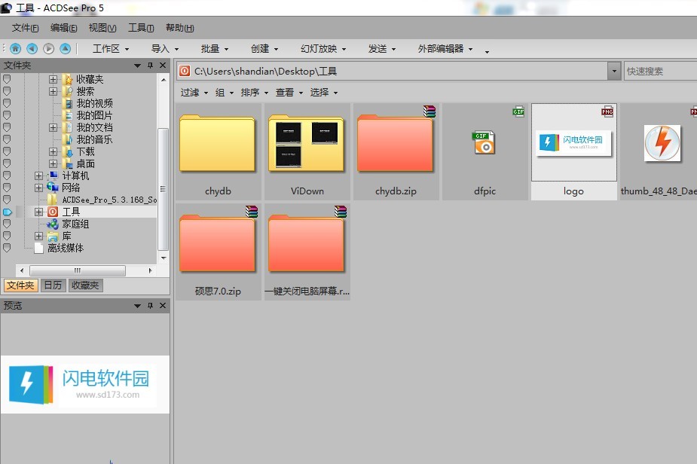The width and height of the screenshot is (697, 464).
Task: Open the 文件 menu
Action: pyautogui.click(x=26, y=28)
